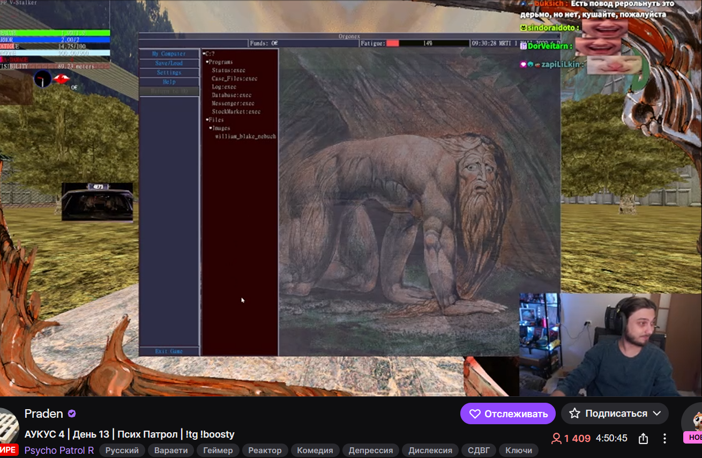
Task: Open My Computer in the Orgonex menu
Action: 169,54
